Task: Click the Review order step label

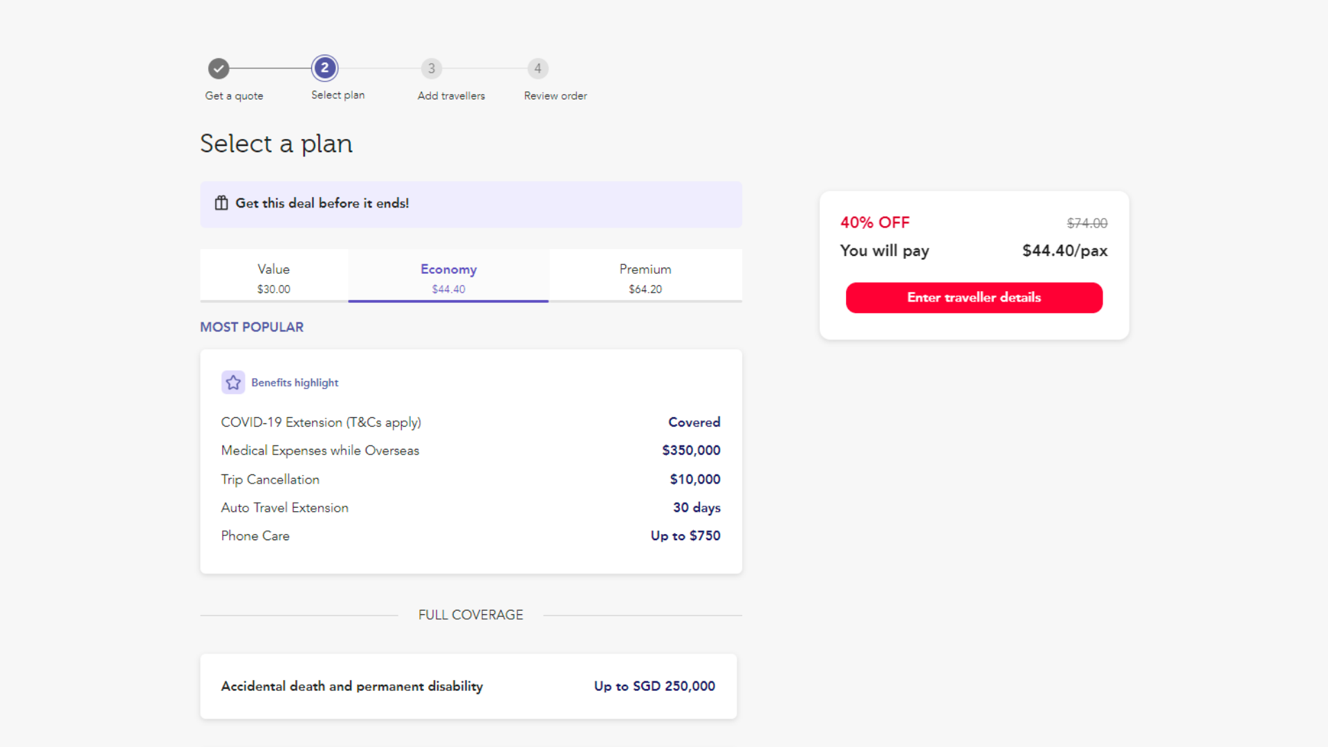Action: (555, 95)
